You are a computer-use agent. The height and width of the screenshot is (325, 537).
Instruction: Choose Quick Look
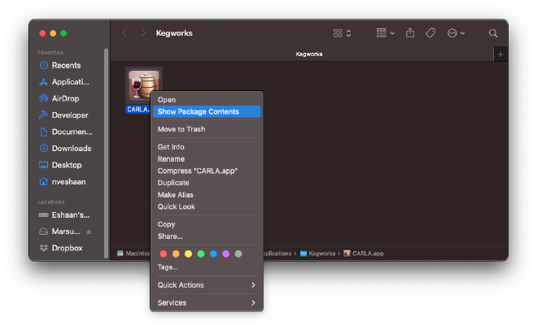(207, 207)
